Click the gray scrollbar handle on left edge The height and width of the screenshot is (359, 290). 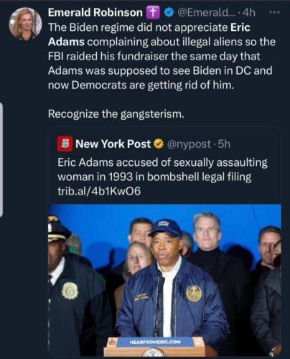(1, 159)
